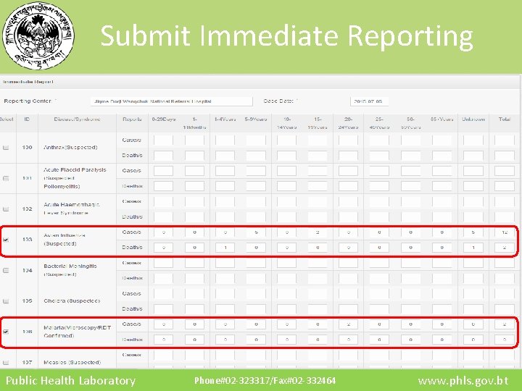Click the 0-29Days column header
The width and height of the screenshot is (522, 391).
coord(163,119)
